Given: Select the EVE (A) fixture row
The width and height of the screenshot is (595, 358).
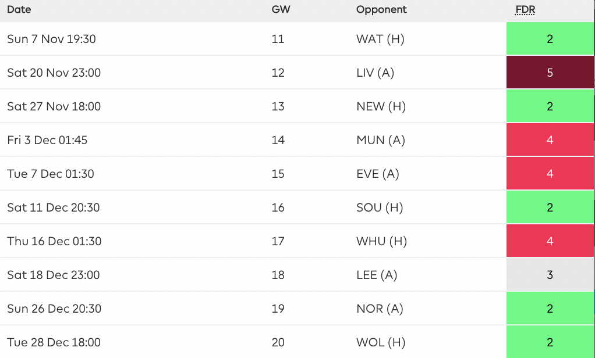Looking at the screenshot, I should pos(297,174).
